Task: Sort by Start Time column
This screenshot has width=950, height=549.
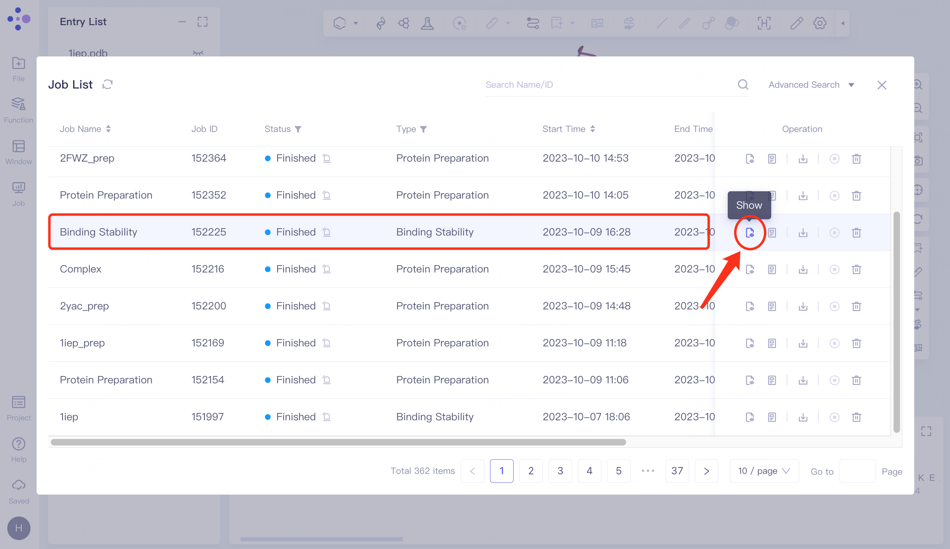Action: pos(593,129)
